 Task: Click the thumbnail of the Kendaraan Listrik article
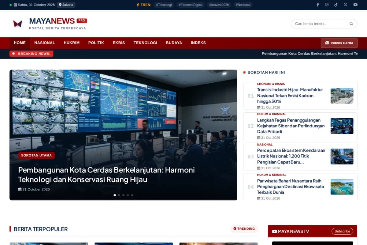[x=342, y=156]
